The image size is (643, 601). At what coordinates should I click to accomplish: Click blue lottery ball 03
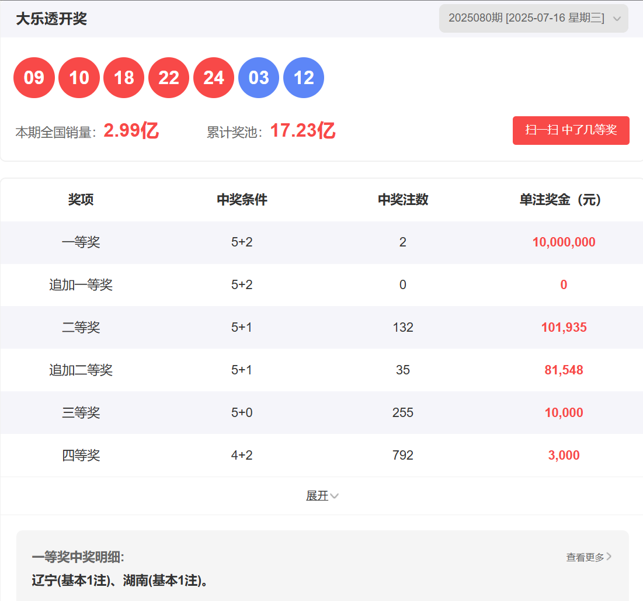point(259,78)
